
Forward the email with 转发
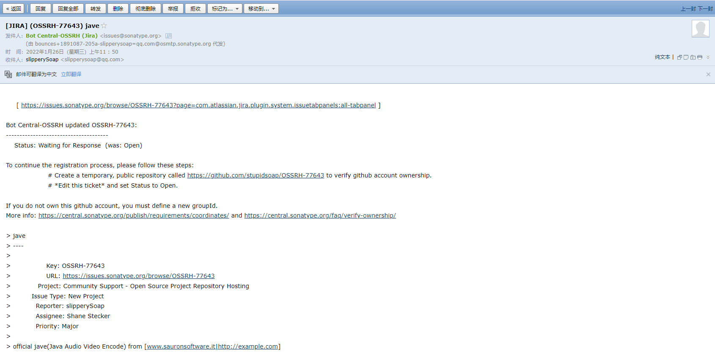pyautogui.click(x=96, y=8)
